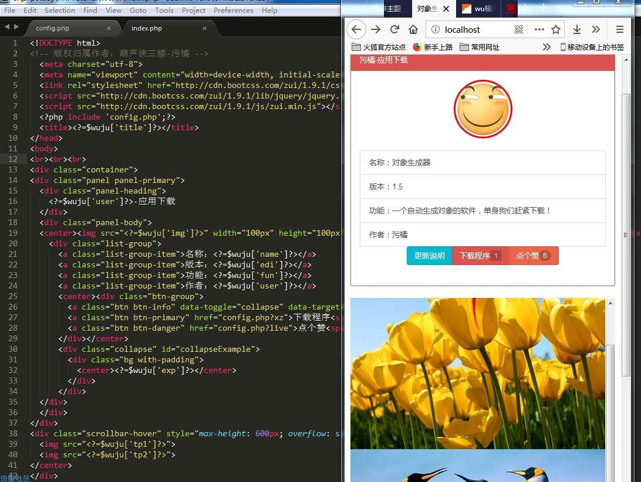
Task: Click the 作者：污橘 list item
Action: (483, 235)
